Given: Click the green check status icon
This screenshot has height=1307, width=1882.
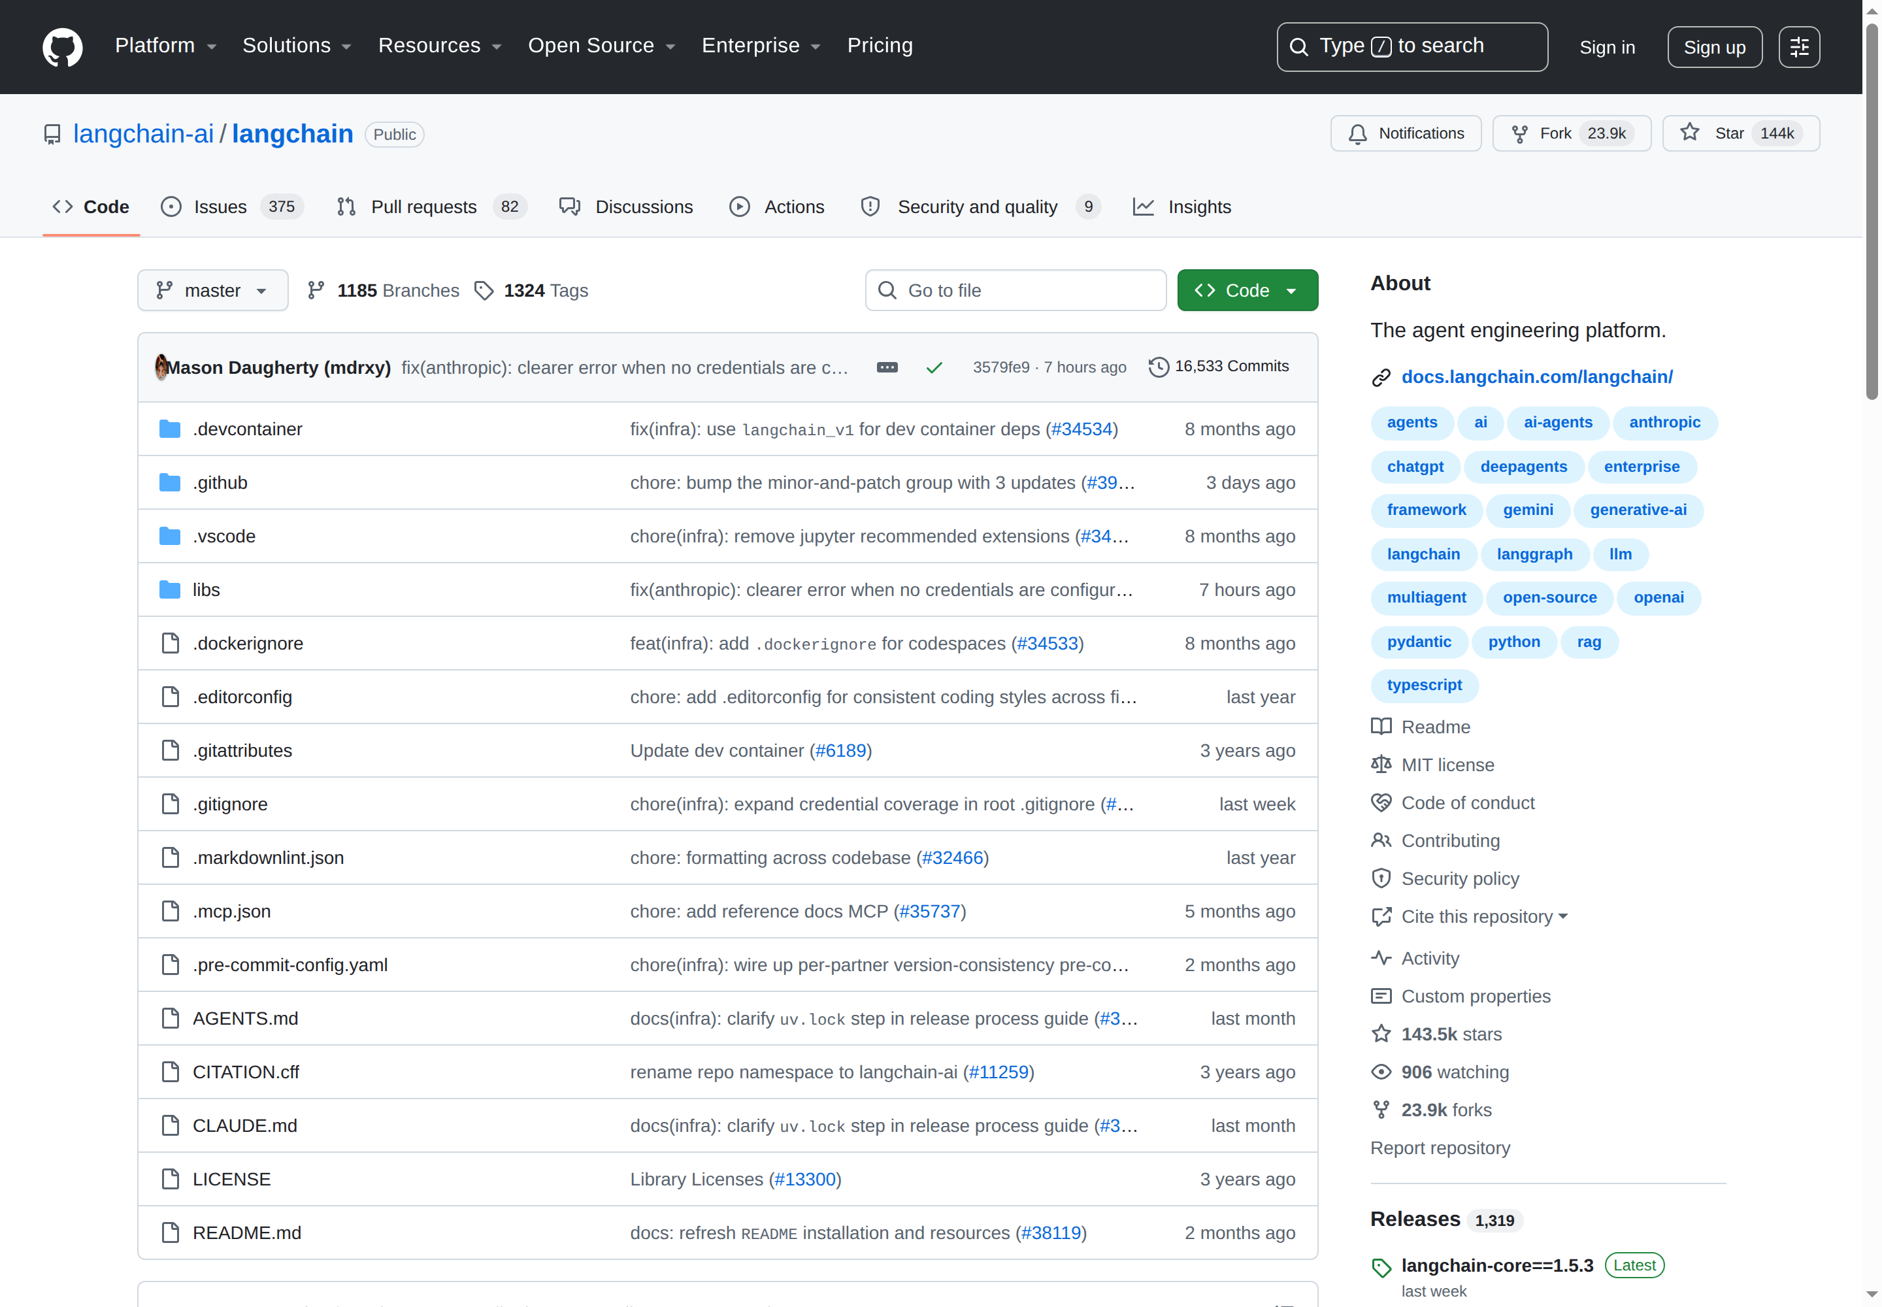Looking at the screenshot, I should pyautogui.click(x=934, y=368).
